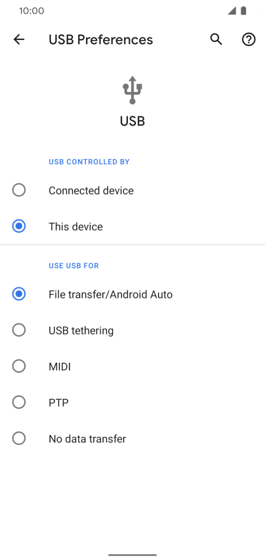Choose the PTP radio button

click(19, 402)
